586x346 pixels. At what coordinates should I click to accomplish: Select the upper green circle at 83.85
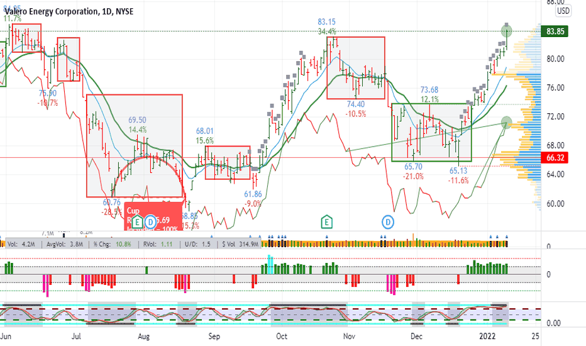[x=506, y=31]
